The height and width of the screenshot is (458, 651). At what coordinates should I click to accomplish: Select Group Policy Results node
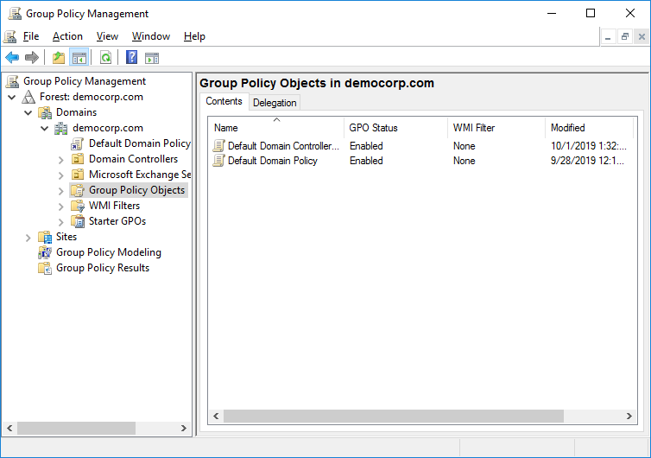(102, 268)
